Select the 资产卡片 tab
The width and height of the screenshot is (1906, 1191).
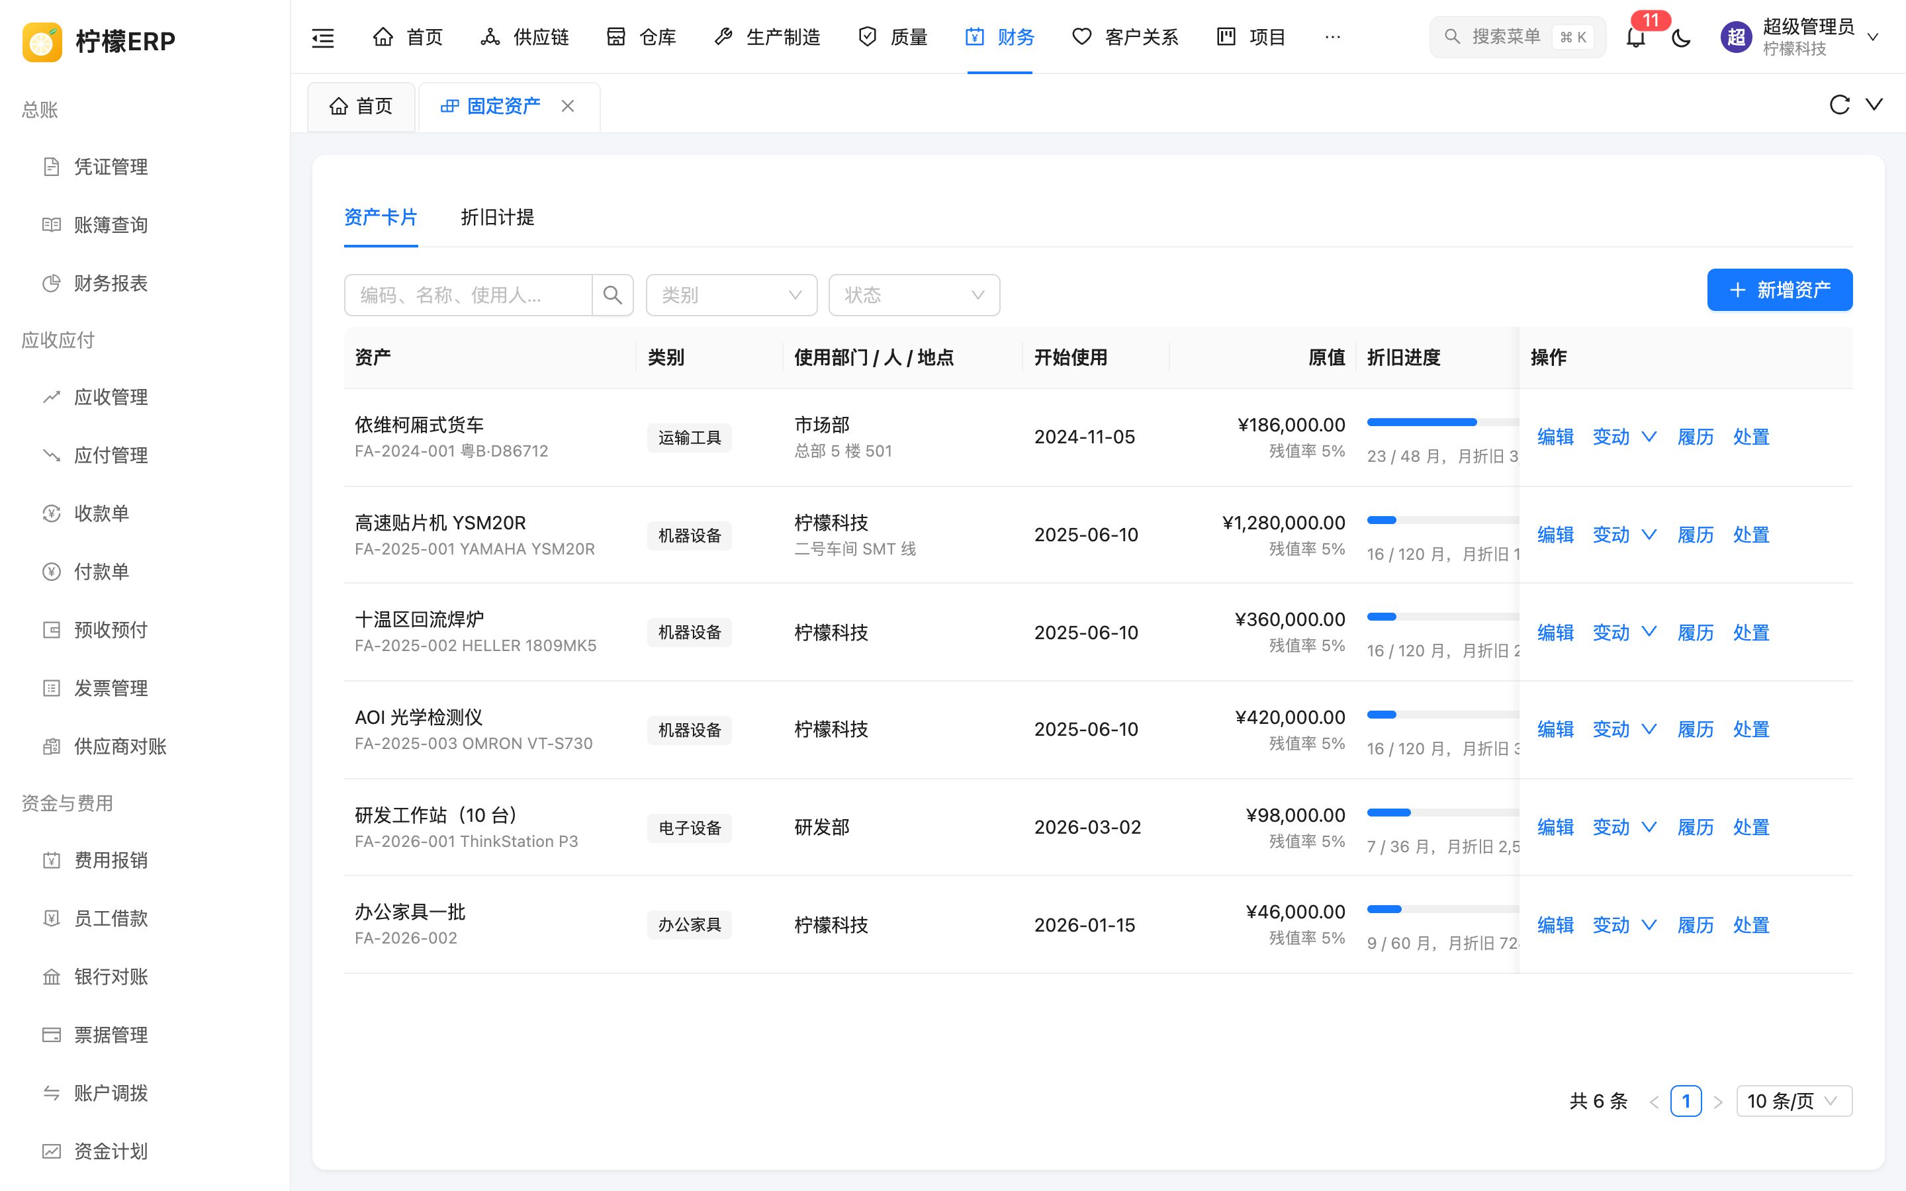click(x=381, y=218)
